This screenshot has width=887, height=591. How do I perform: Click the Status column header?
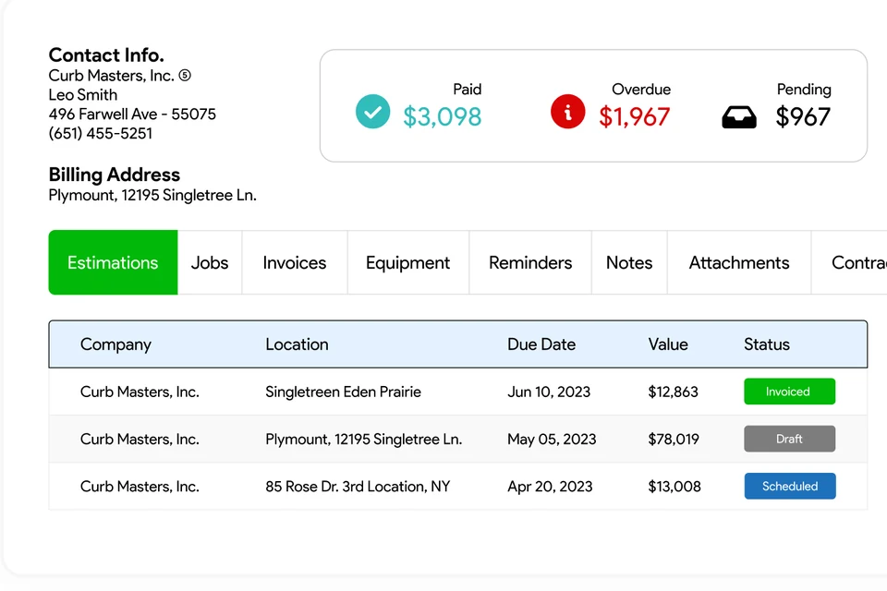click(767, 344)
